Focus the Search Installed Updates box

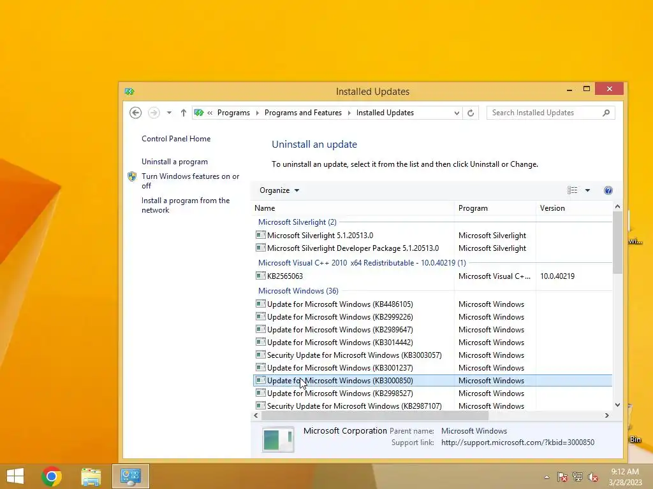[x=550, y=113]
